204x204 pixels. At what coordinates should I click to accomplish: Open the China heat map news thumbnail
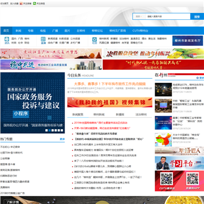(x=163, y=139)
